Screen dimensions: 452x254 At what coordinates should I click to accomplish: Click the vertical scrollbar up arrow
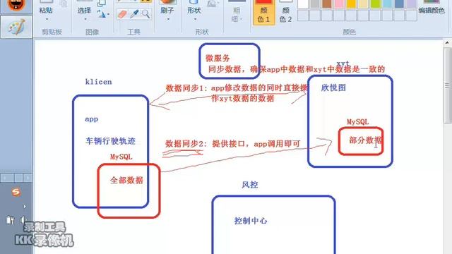coord(447,43)
